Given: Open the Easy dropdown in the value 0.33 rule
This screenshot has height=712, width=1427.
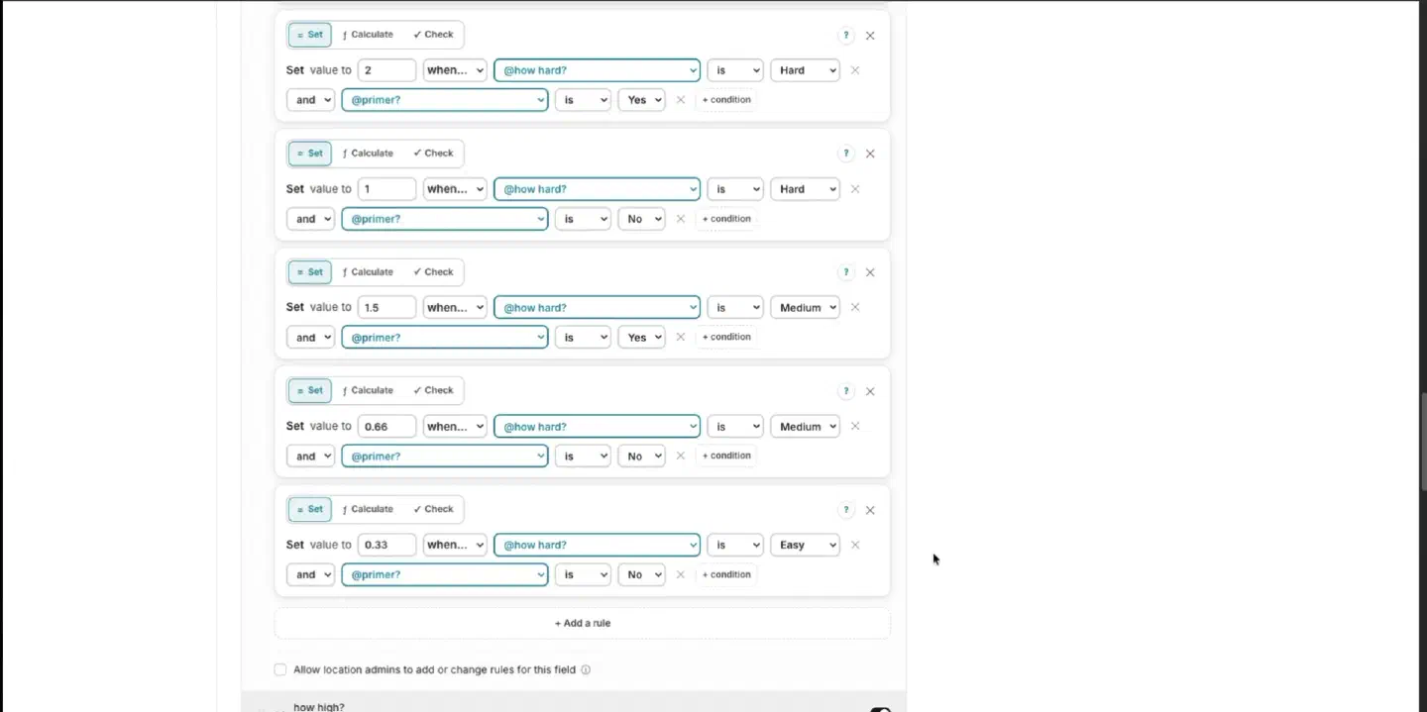Looking at the screenshot, I should pyautogui.click(x=805, y=545).
